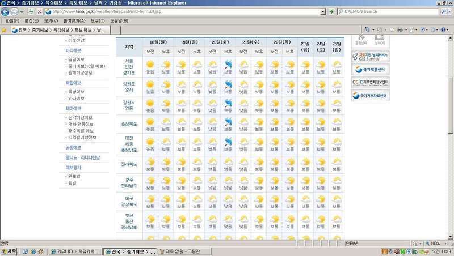Click 북한예보 sidebar heading

(x=73, y=83)
